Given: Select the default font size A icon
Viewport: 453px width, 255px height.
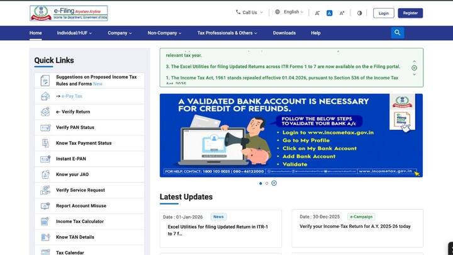Looking at the screenshot, I should click(329, 13).
